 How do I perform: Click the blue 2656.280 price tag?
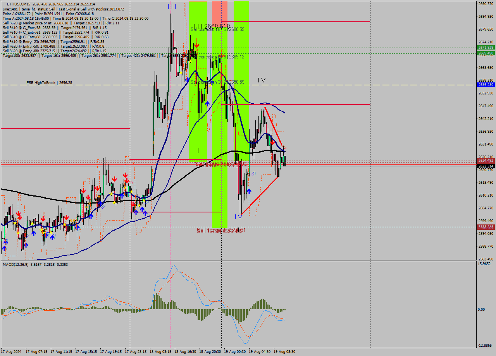(486, 84)
